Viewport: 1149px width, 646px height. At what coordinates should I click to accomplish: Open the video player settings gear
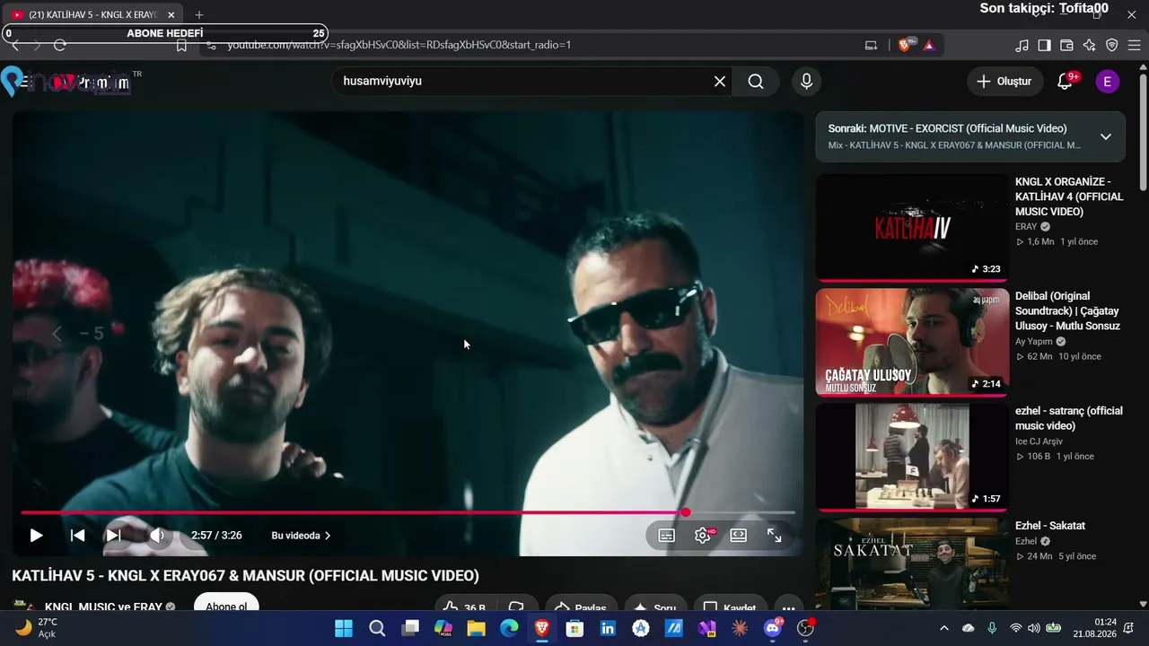pos(703,536)
